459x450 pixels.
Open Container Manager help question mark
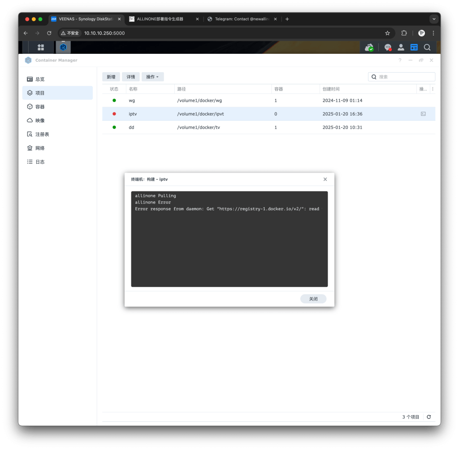pyautogui.click(x=400, y=60)
